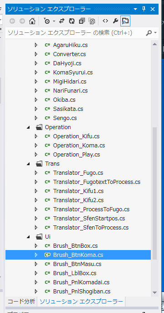The height and width of the screenshot is (313, 164).
Task: Click C# file icon of Operation_Play.cs
Action: [x=47, y=155]
